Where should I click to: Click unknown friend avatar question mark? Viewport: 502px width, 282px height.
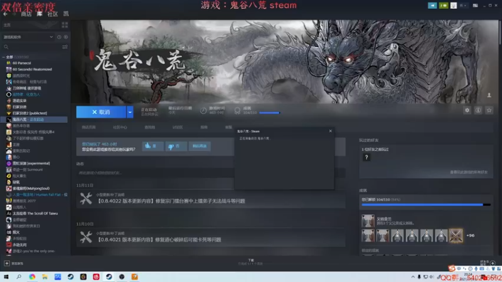[366, 157]
